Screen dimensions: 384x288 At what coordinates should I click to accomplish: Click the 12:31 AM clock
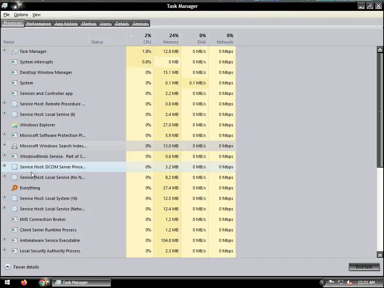366,282
